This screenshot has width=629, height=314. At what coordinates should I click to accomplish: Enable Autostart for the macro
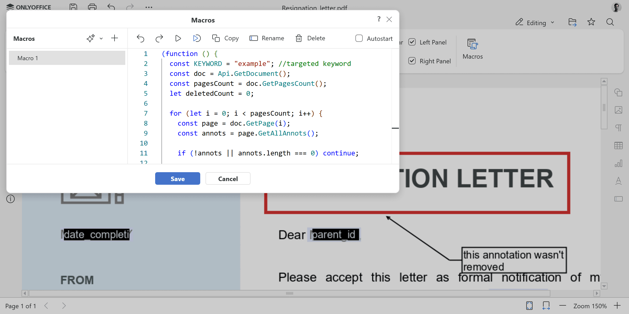(359, 38)
